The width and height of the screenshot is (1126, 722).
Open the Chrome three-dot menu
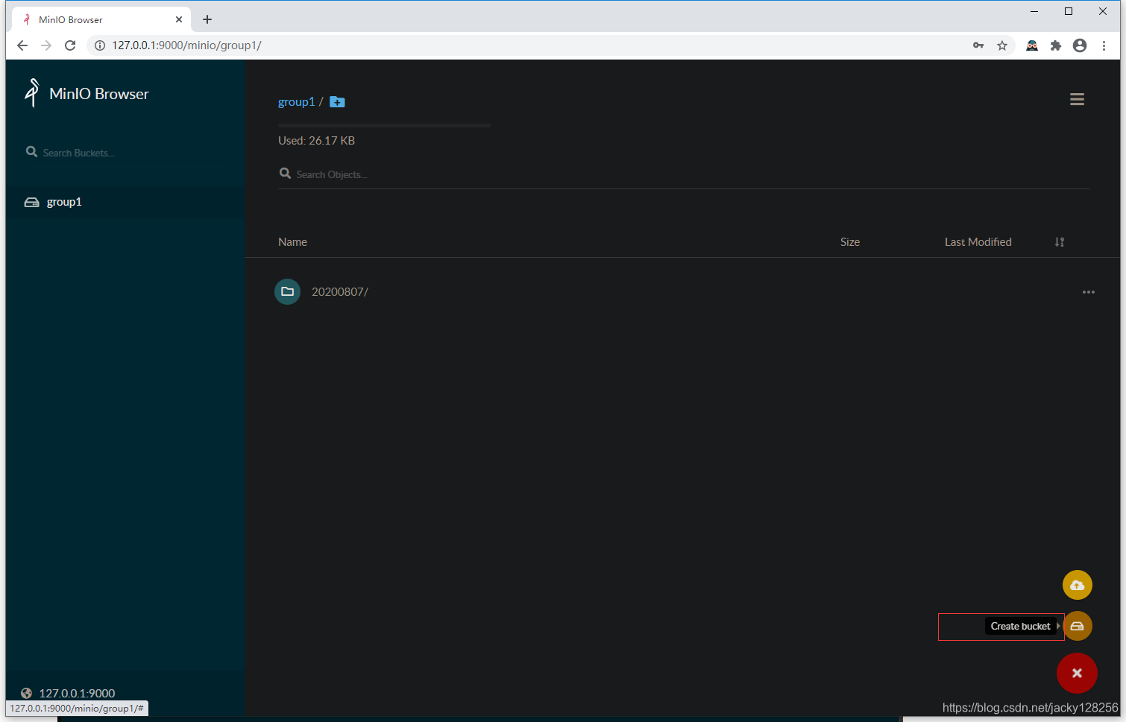(1104, 45)
